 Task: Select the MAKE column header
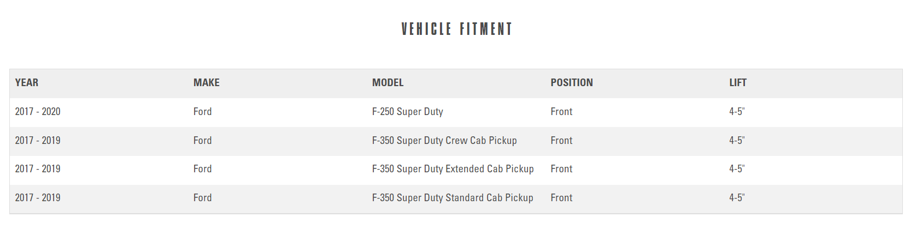coord(206,83)
